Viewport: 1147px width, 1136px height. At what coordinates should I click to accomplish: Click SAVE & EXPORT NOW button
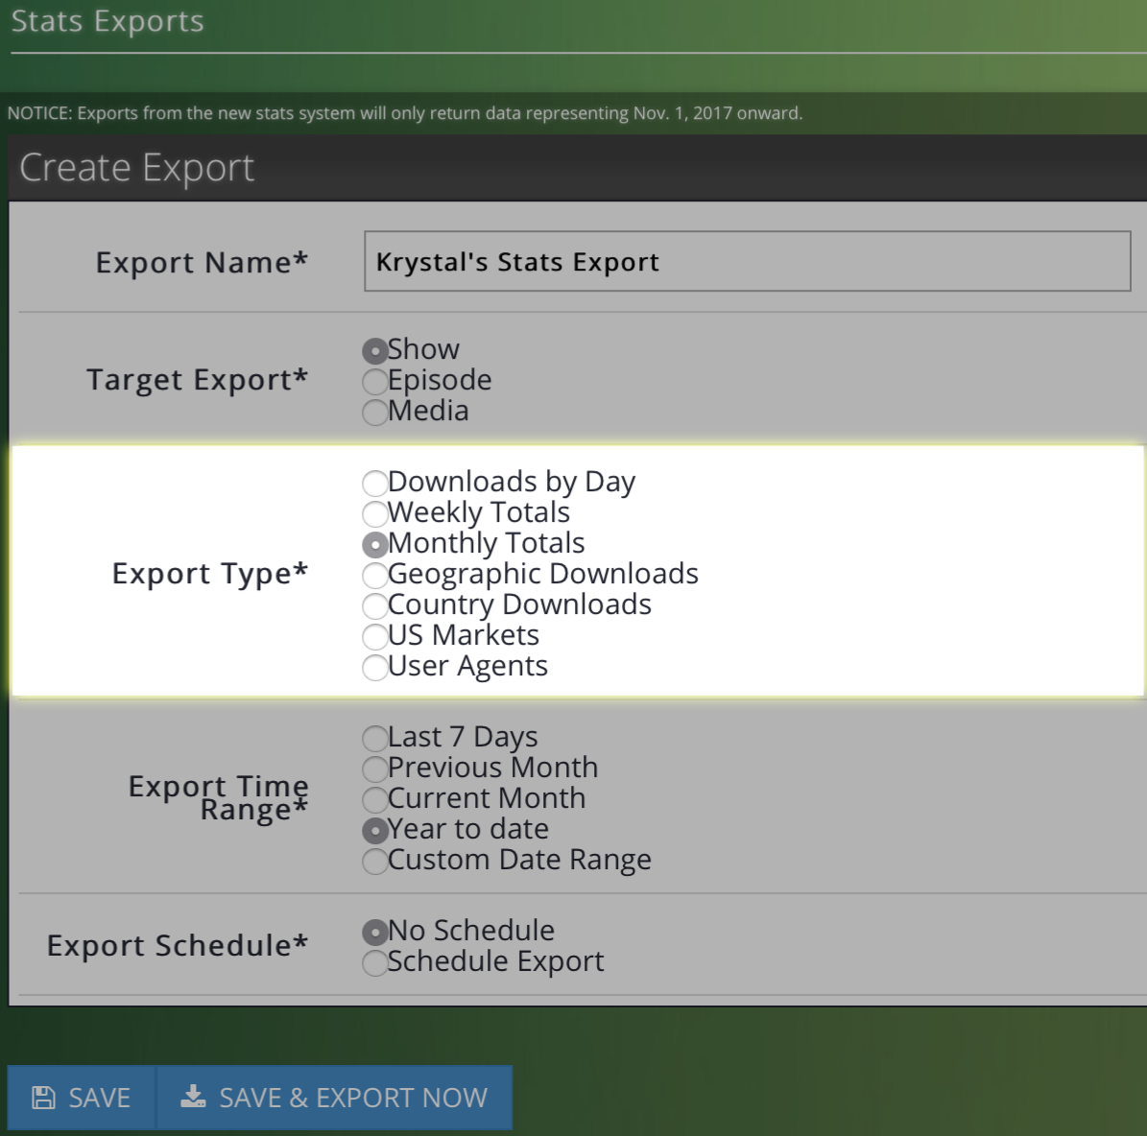(334, 1097)
